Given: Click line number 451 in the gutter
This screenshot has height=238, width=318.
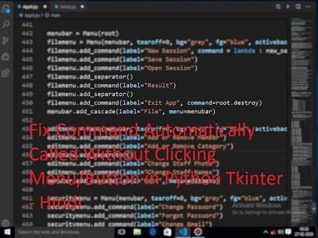Looking at the screenshot, I should click(x=27, y=112).
